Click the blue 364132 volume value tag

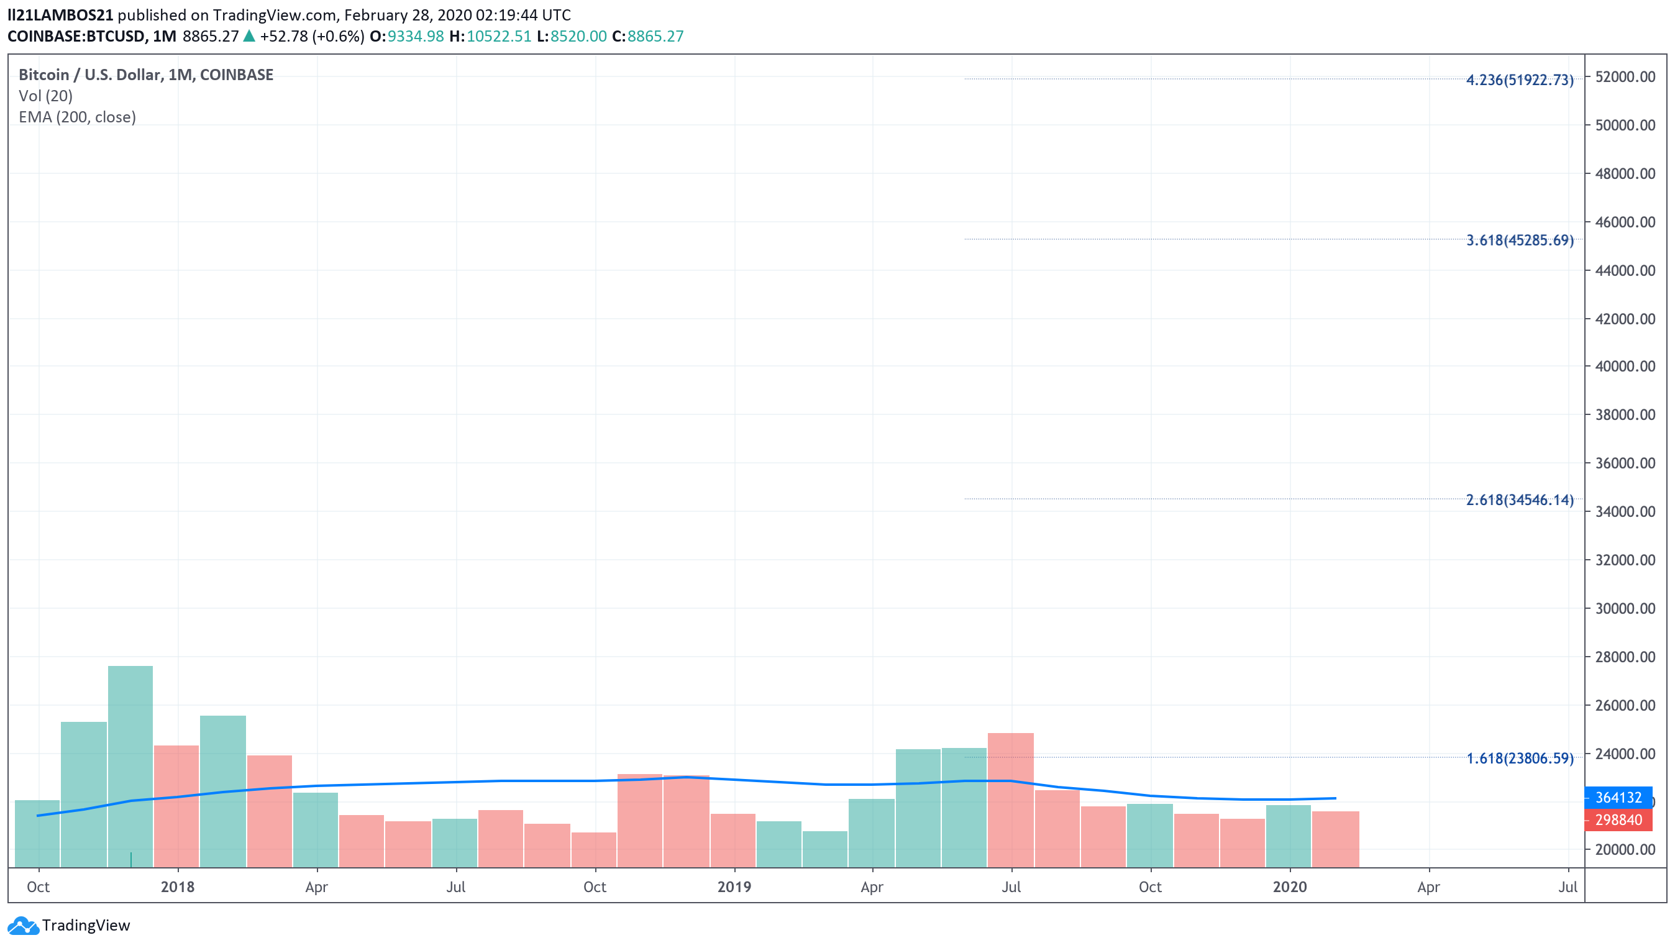[1618, 798]
